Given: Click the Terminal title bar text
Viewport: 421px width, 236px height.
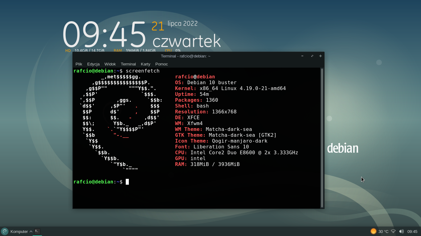Looking at the screenshot, I should click(x=186, y=56).
